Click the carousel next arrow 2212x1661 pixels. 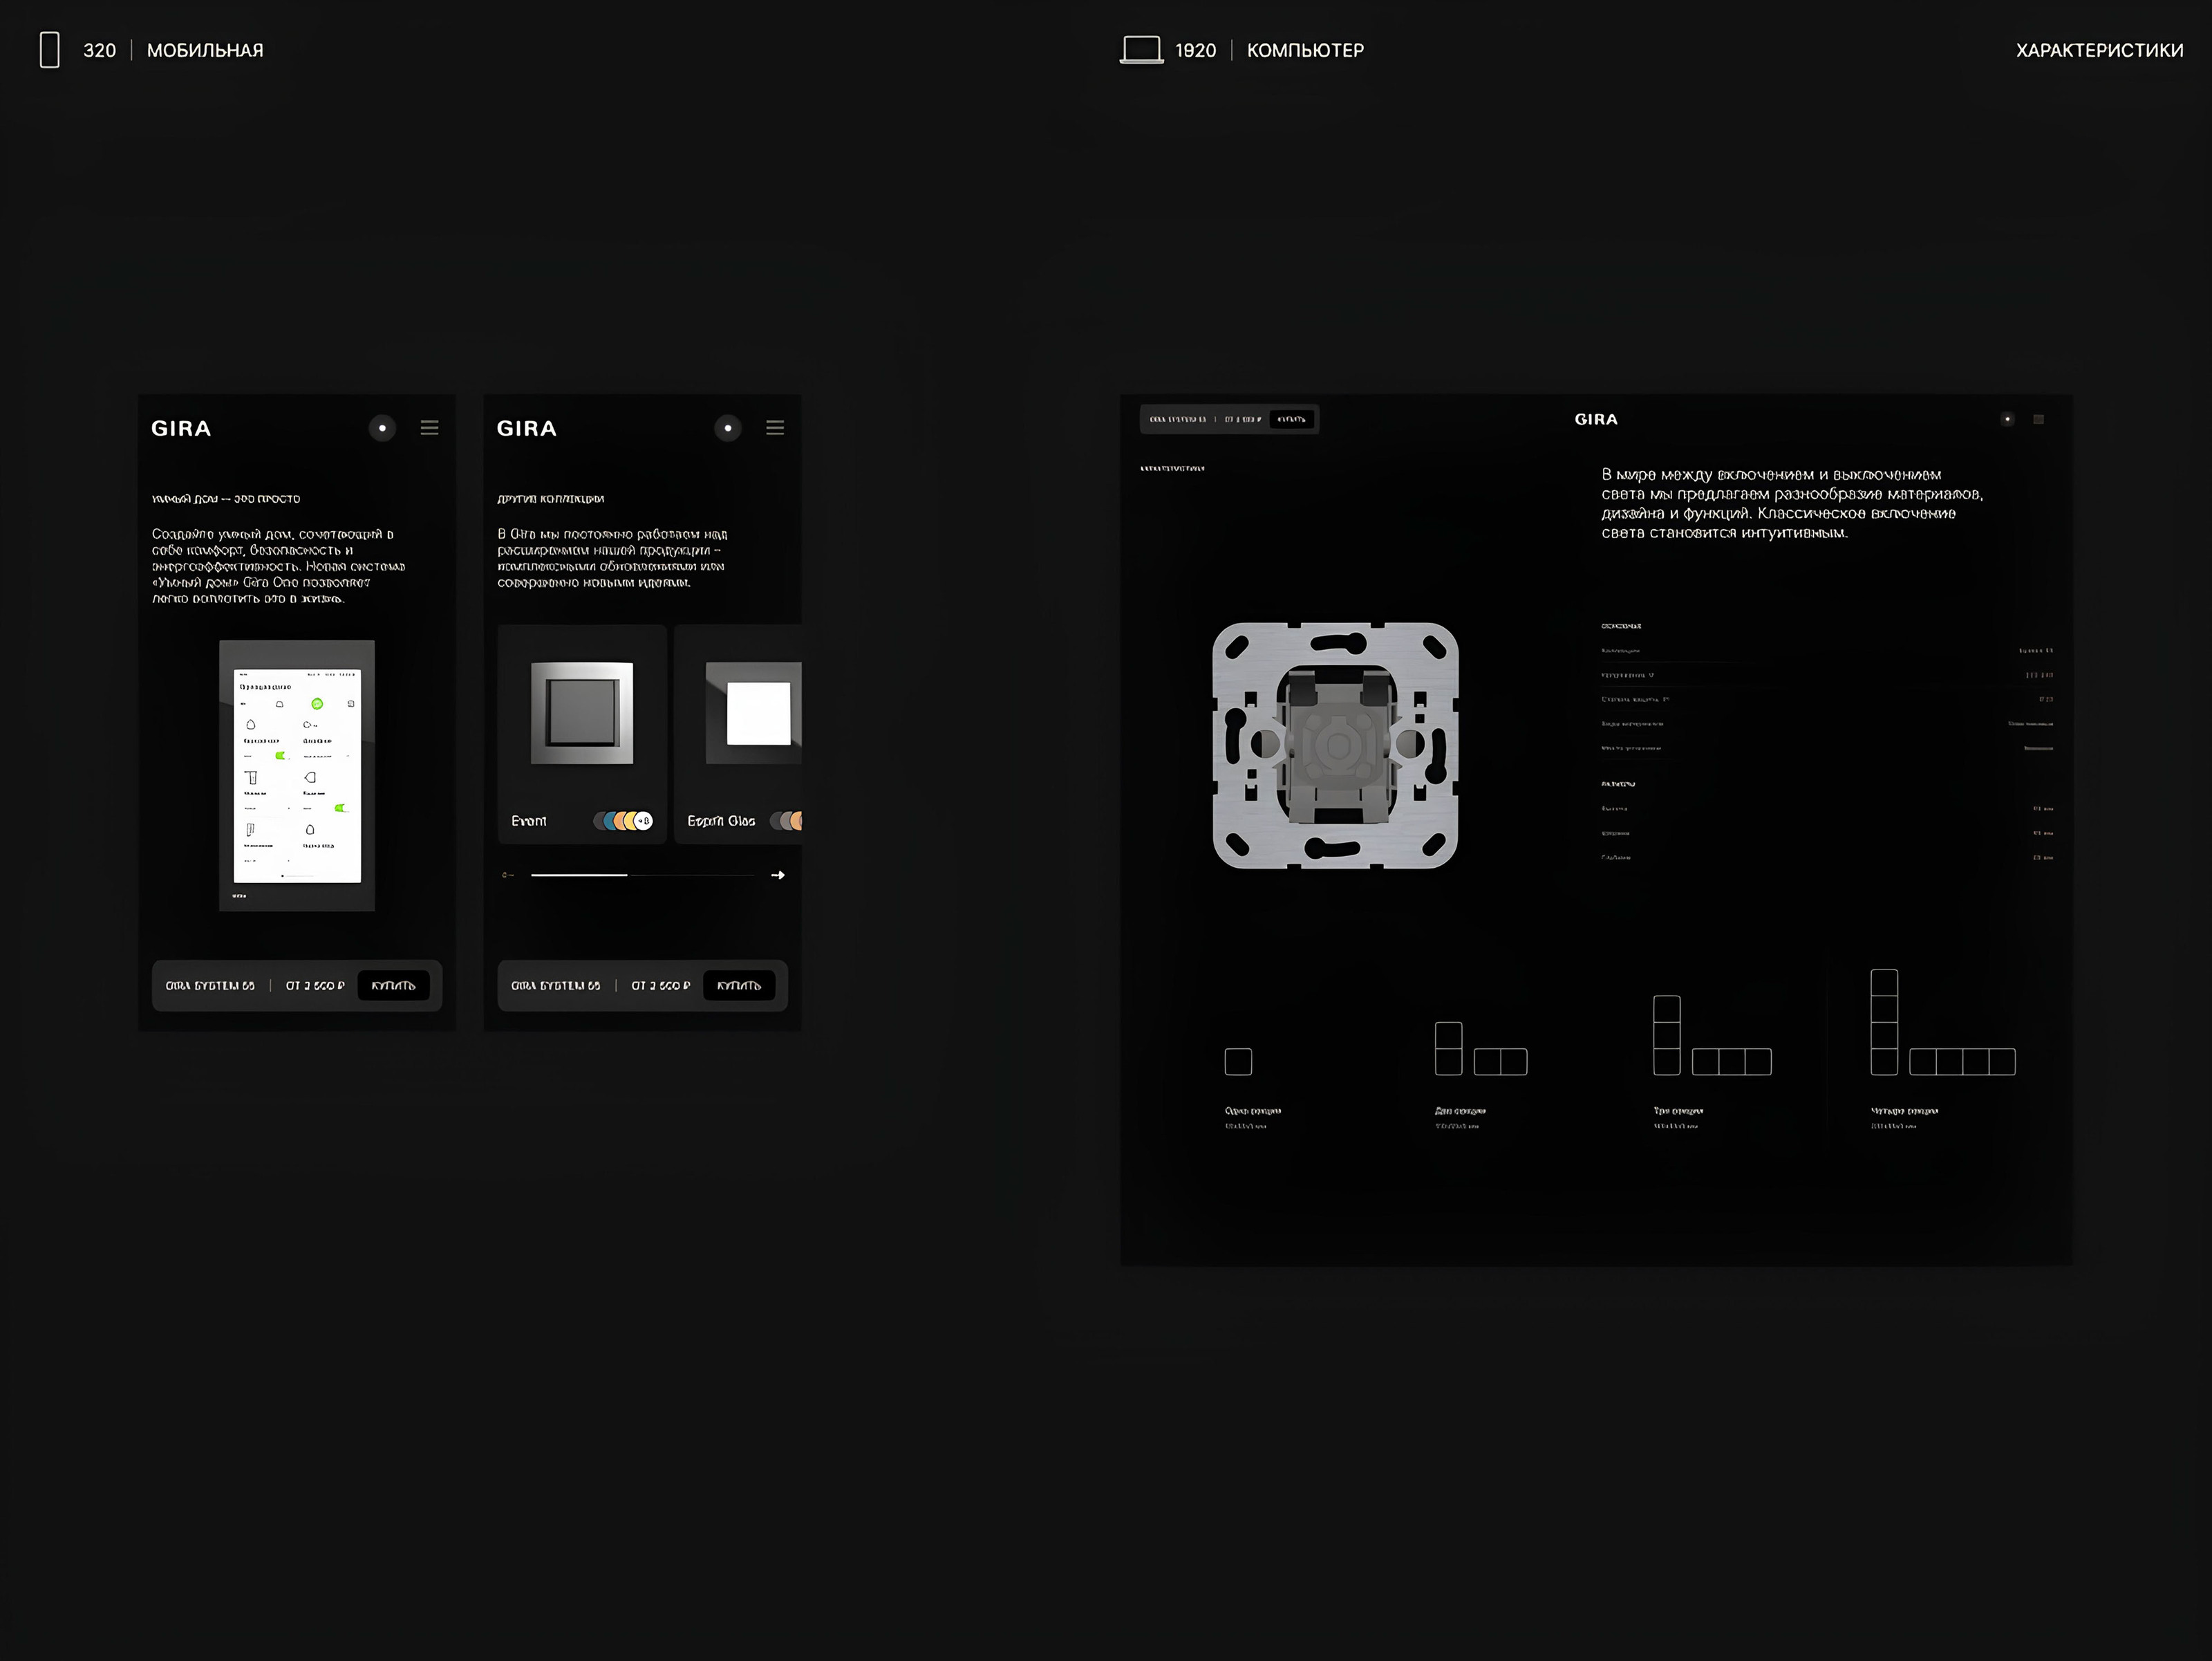tap(778, 875)
